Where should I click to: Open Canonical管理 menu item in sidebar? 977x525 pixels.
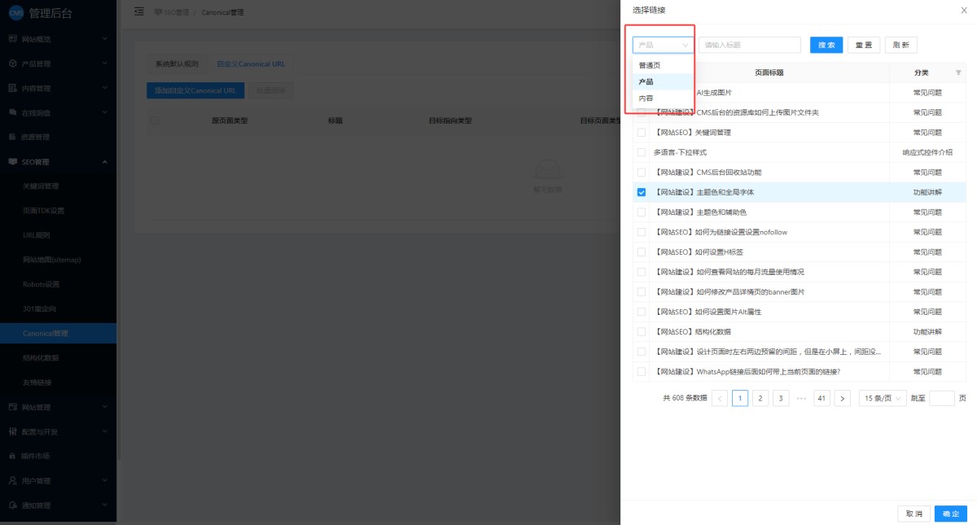(46, 333)
